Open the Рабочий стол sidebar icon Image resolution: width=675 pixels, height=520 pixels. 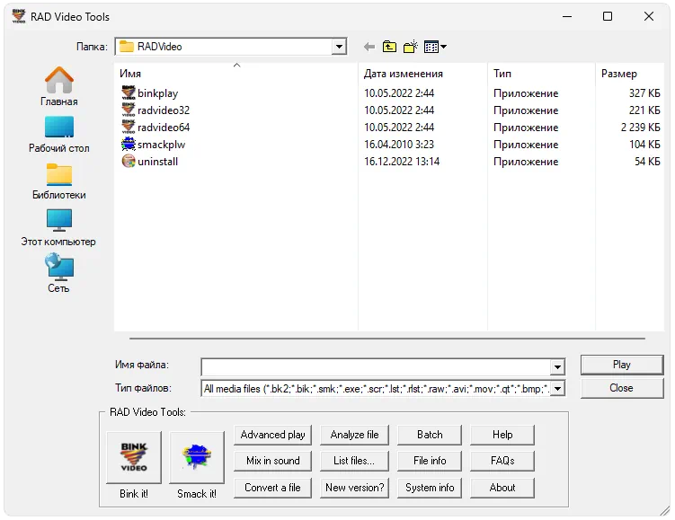pyautogui.click(x=59, y=128)
